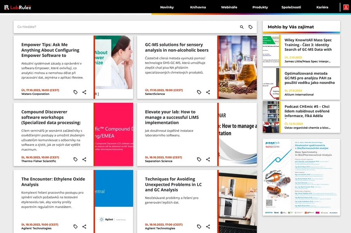Tag The Encounter: Ethylene Oxide Analysis article
The image size is (351, 233).
point(75,227)
